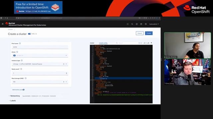Show info tooltip for Node count
Screen dimensions: 213x119
(x=21, y=69)
